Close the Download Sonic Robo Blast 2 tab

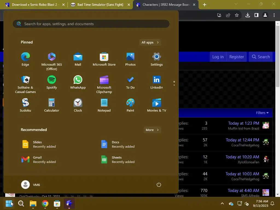[63, 5]
